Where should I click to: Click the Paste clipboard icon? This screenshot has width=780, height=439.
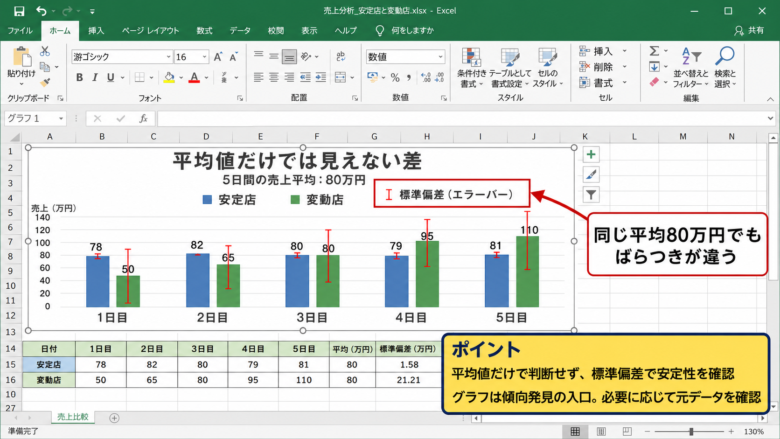(21, 57)
